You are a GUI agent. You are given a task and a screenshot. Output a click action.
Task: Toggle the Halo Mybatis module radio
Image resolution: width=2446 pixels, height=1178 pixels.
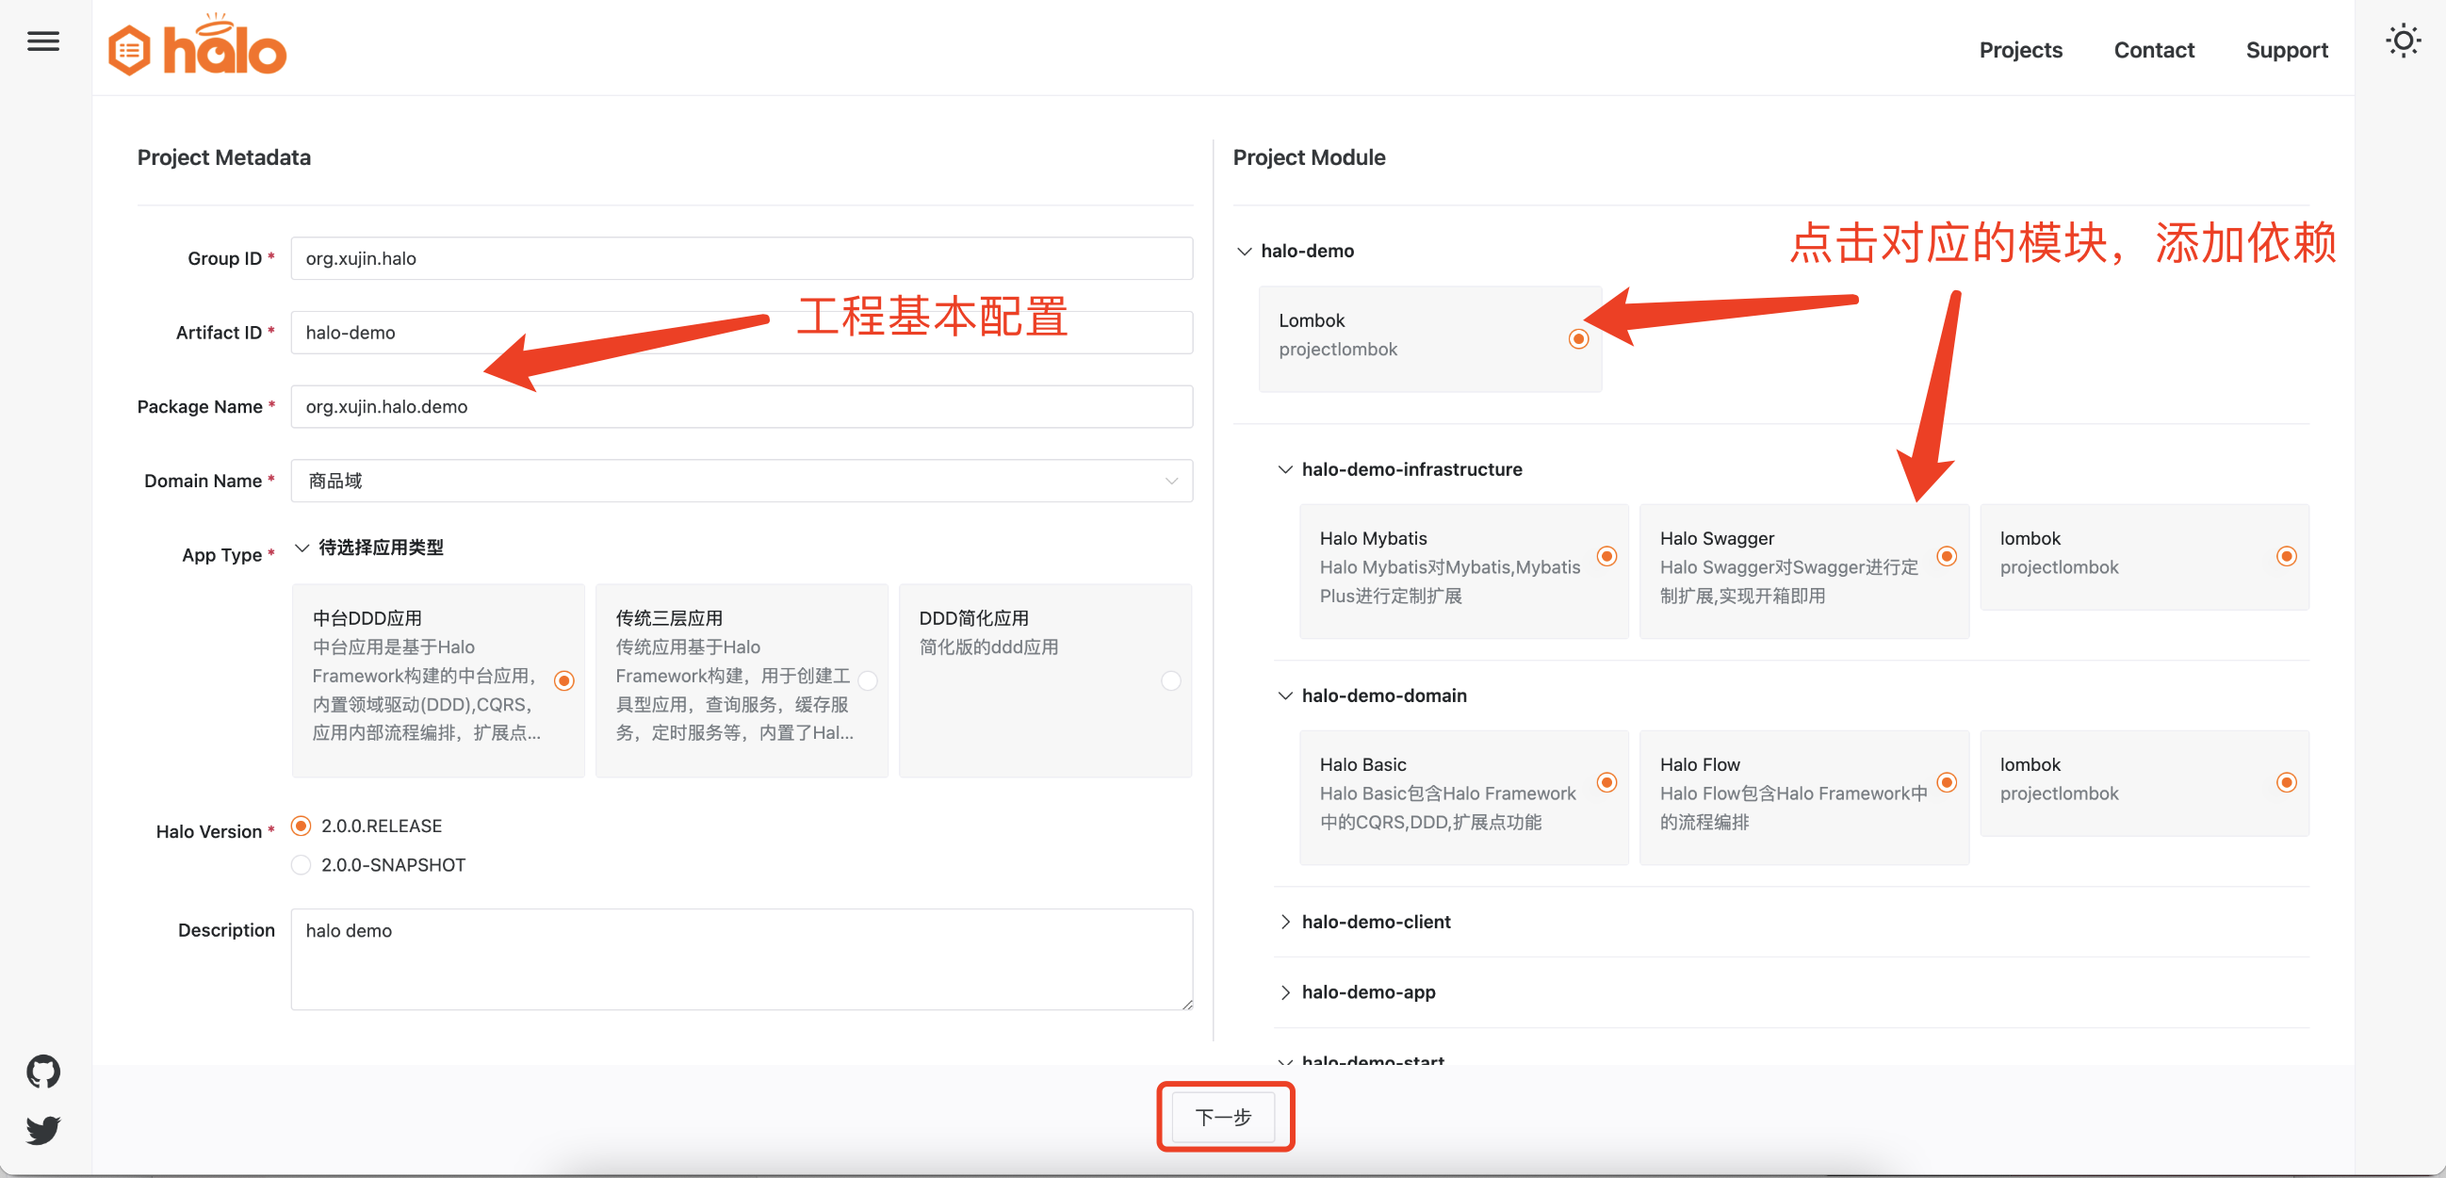[x=1606, y=556]
